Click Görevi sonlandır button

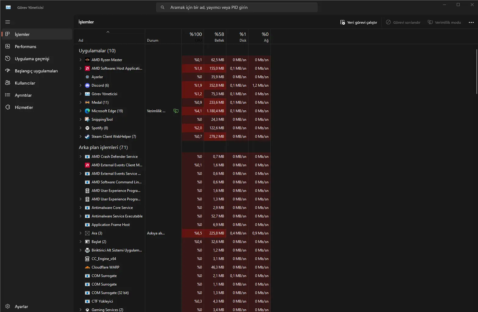pyautogui.click(x=403, y=22)
